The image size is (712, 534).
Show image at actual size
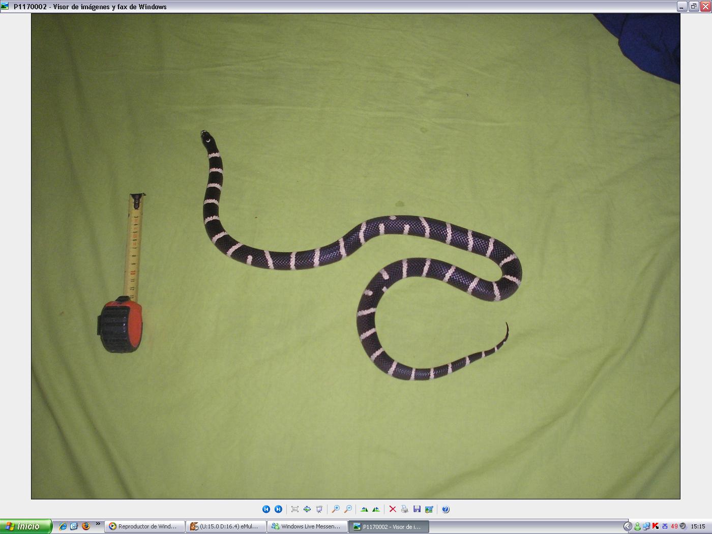pyautogui.click(x=307, y=509)
